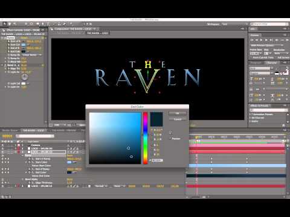
Task: Toggle Full Screen checkbox in Preview panel
Action: point(276,57)
